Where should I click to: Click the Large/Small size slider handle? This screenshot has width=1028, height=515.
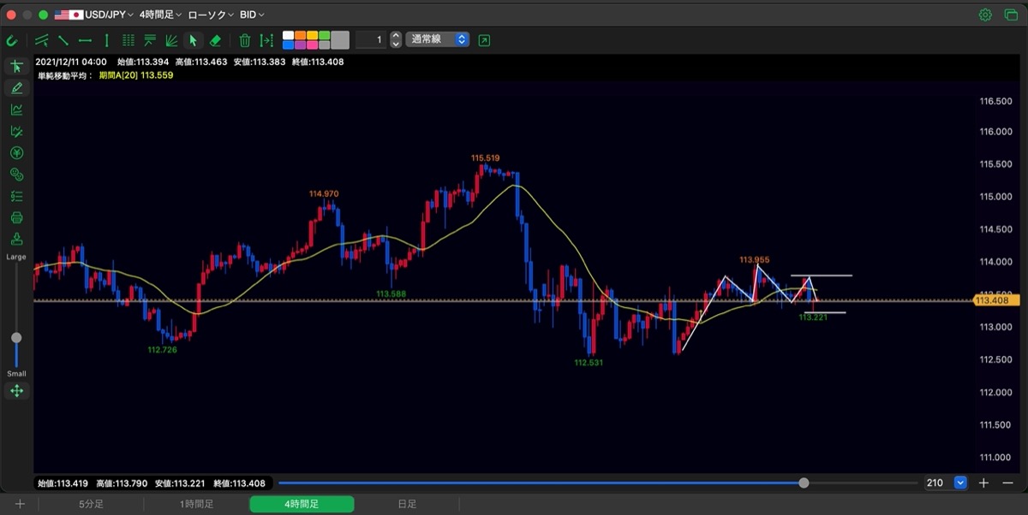pyautogui.click(x=16, y=338)
